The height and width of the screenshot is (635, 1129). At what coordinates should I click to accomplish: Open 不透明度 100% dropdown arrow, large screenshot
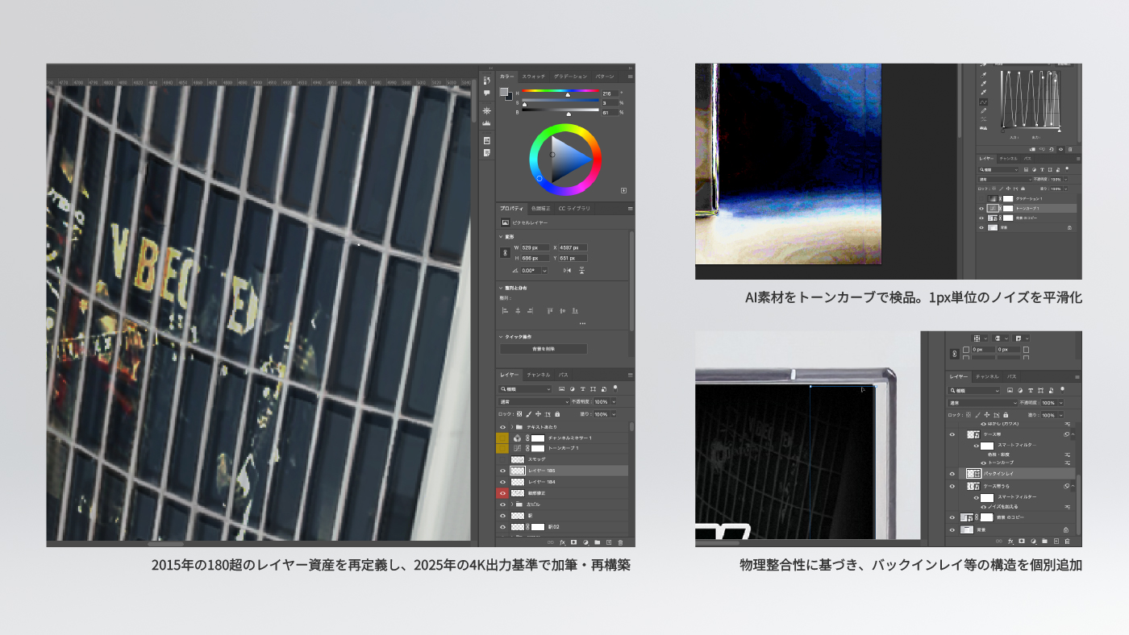click(x=614, y=401)
